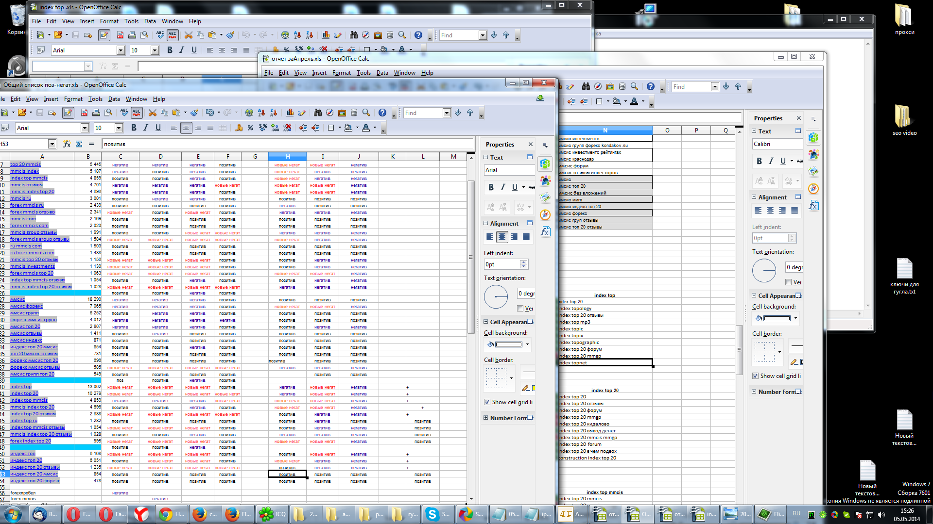Click Print Preview icon in front window
Viewport: 933px width, 524px height.
[108, 113]
